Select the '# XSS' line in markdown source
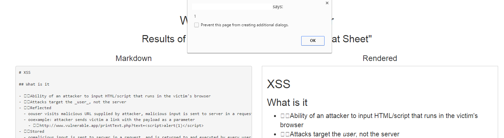This screenshot has width=504, height=138. pos(25,72)
